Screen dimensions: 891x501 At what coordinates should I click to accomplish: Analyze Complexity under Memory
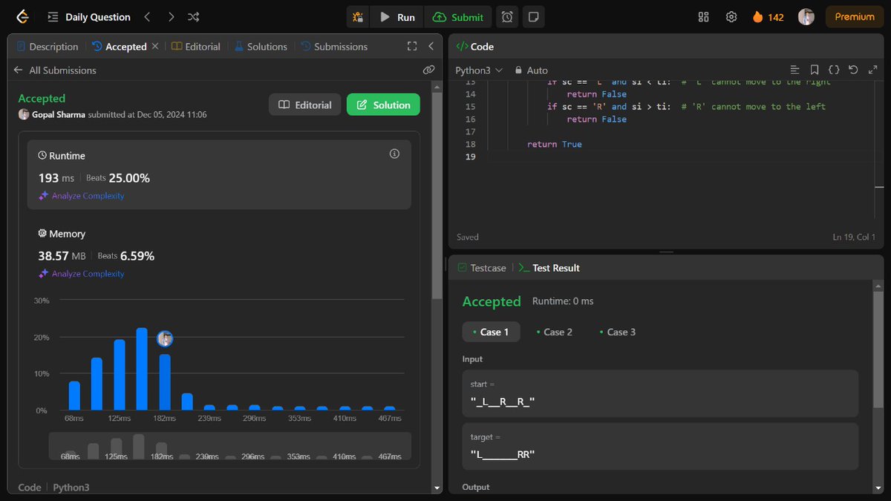click(82, 274)
